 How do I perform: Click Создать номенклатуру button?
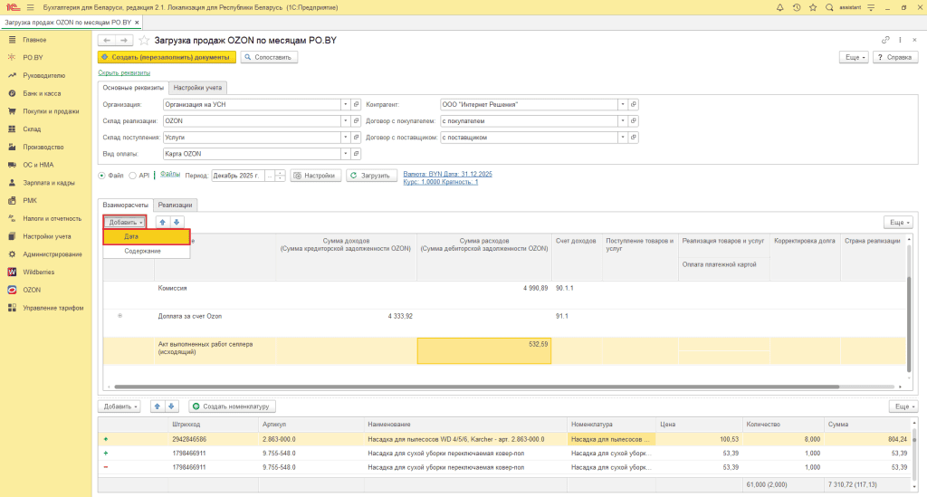(x=232, y=406)
